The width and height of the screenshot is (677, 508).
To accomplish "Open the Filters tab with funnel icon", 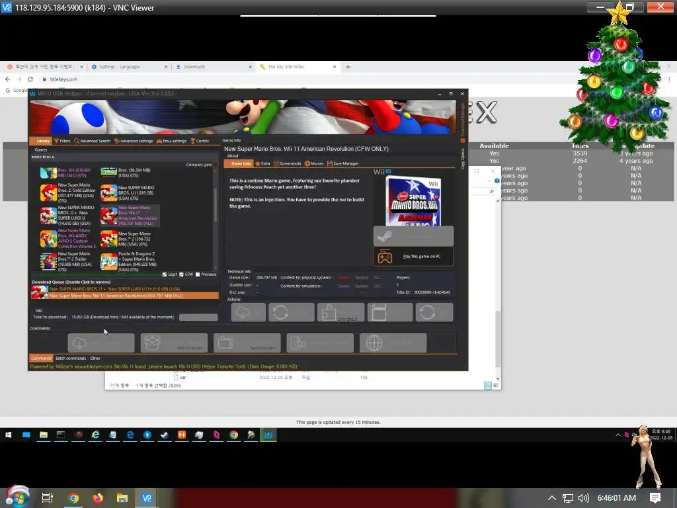I will point(62,141).
